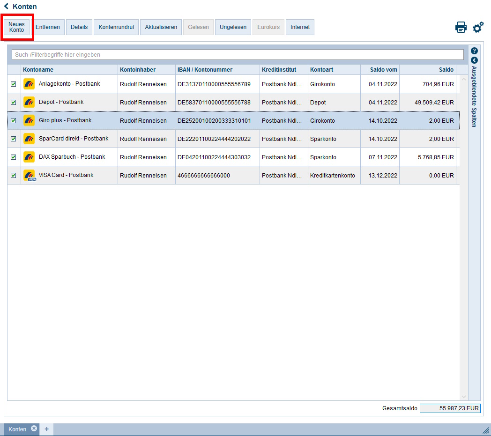Go back using the Konten arrow
491x436 pixels.
point(6,6)
